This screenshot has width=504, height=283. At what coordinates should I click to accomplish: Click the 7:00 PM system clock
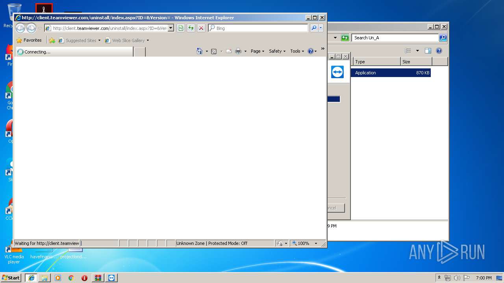click(484, 278)
